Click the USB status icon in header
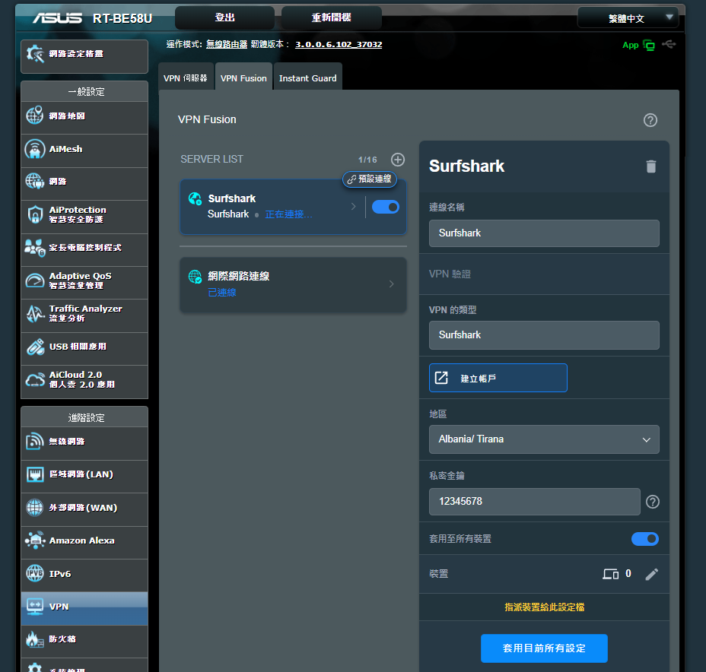Screen dimensions: 706x672 [x=669, y=44]
